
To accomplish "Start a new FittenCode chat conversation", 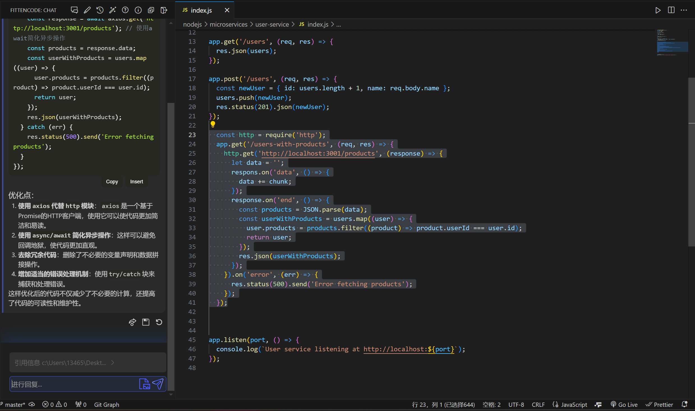I will pos(74,10).
